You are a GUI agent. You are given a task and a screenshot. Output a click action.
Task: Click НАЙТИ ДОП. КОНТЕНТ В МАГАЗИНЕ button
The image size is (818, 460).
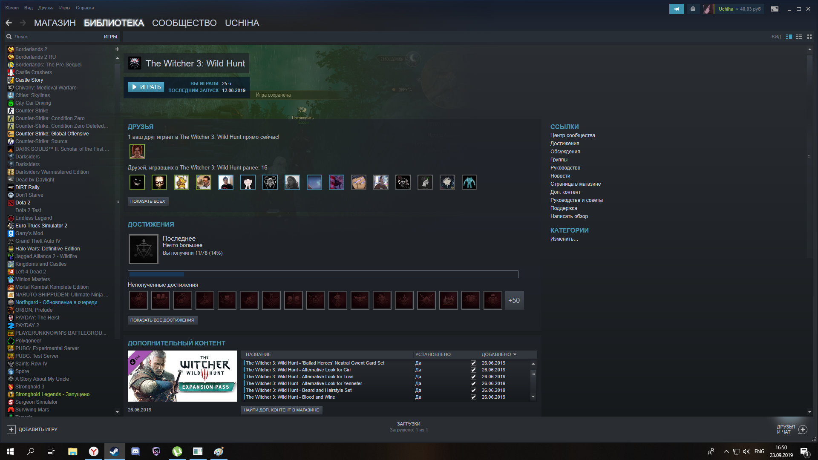tap(281, 410)
